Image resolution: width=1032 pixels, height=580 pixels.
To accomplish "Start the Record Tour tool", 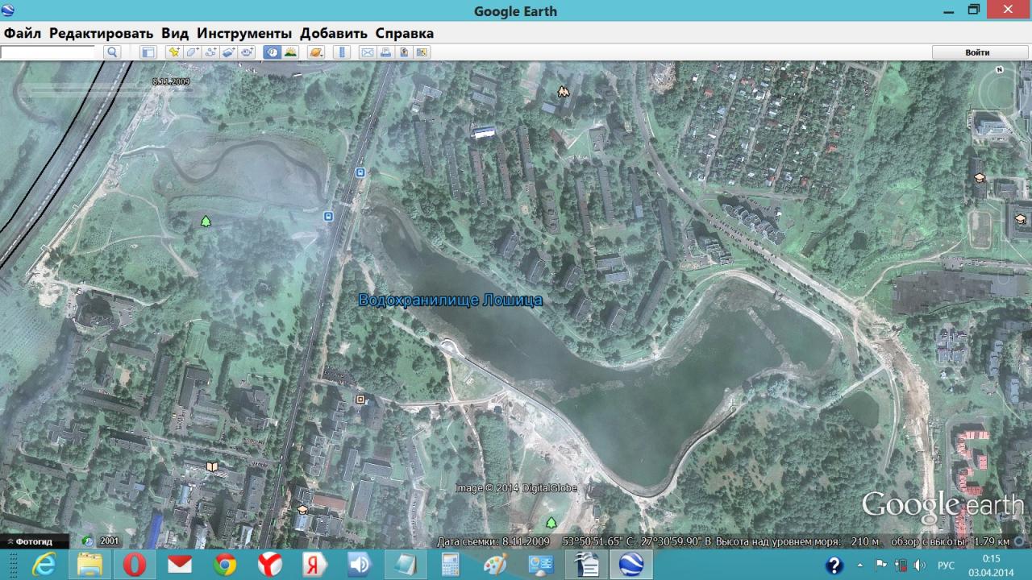I will (247, 52).
